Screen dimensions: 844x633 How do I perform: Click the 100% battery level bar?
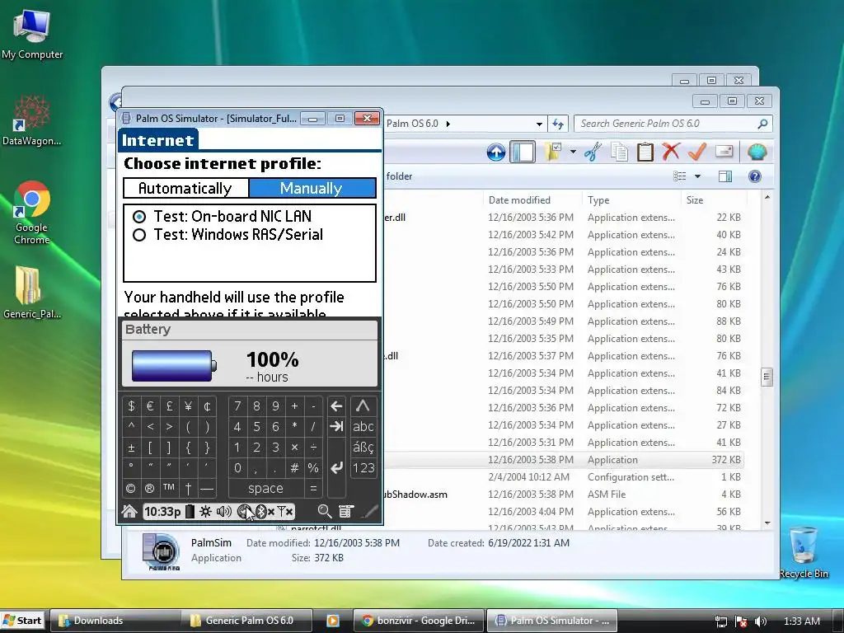pos(174,366)
